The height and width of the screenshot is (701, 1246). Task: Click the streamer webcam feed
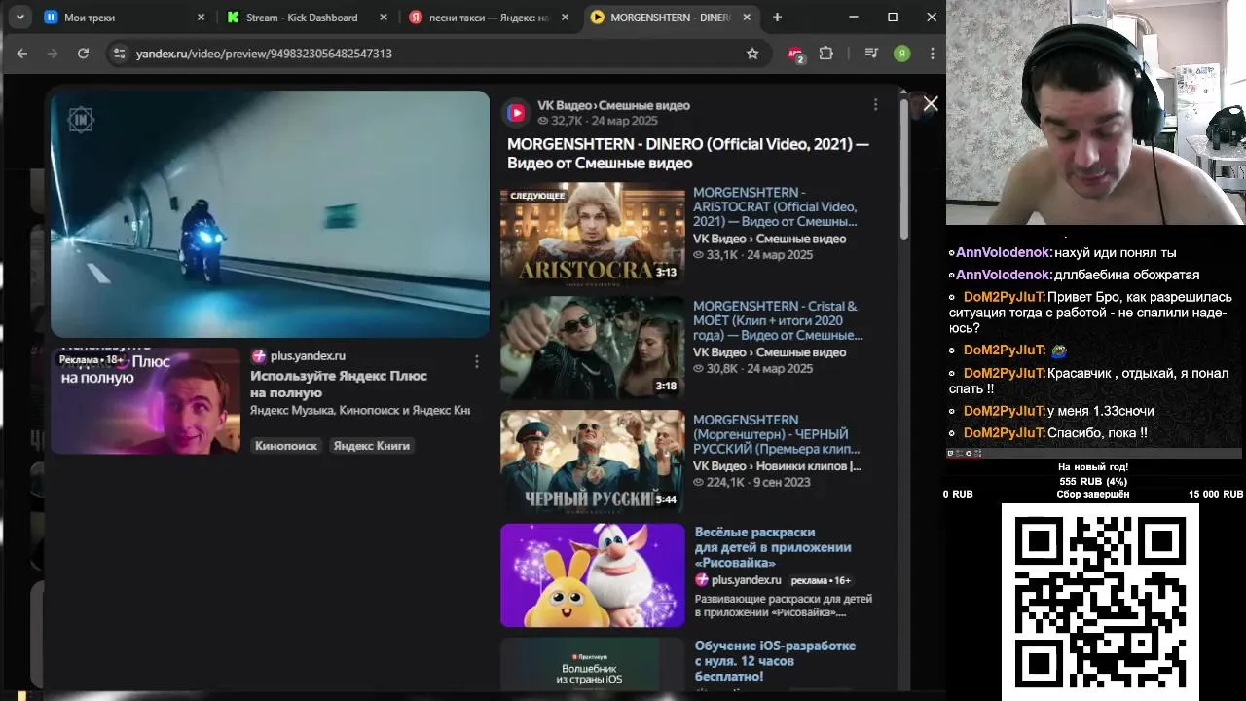click(1096, 112)
